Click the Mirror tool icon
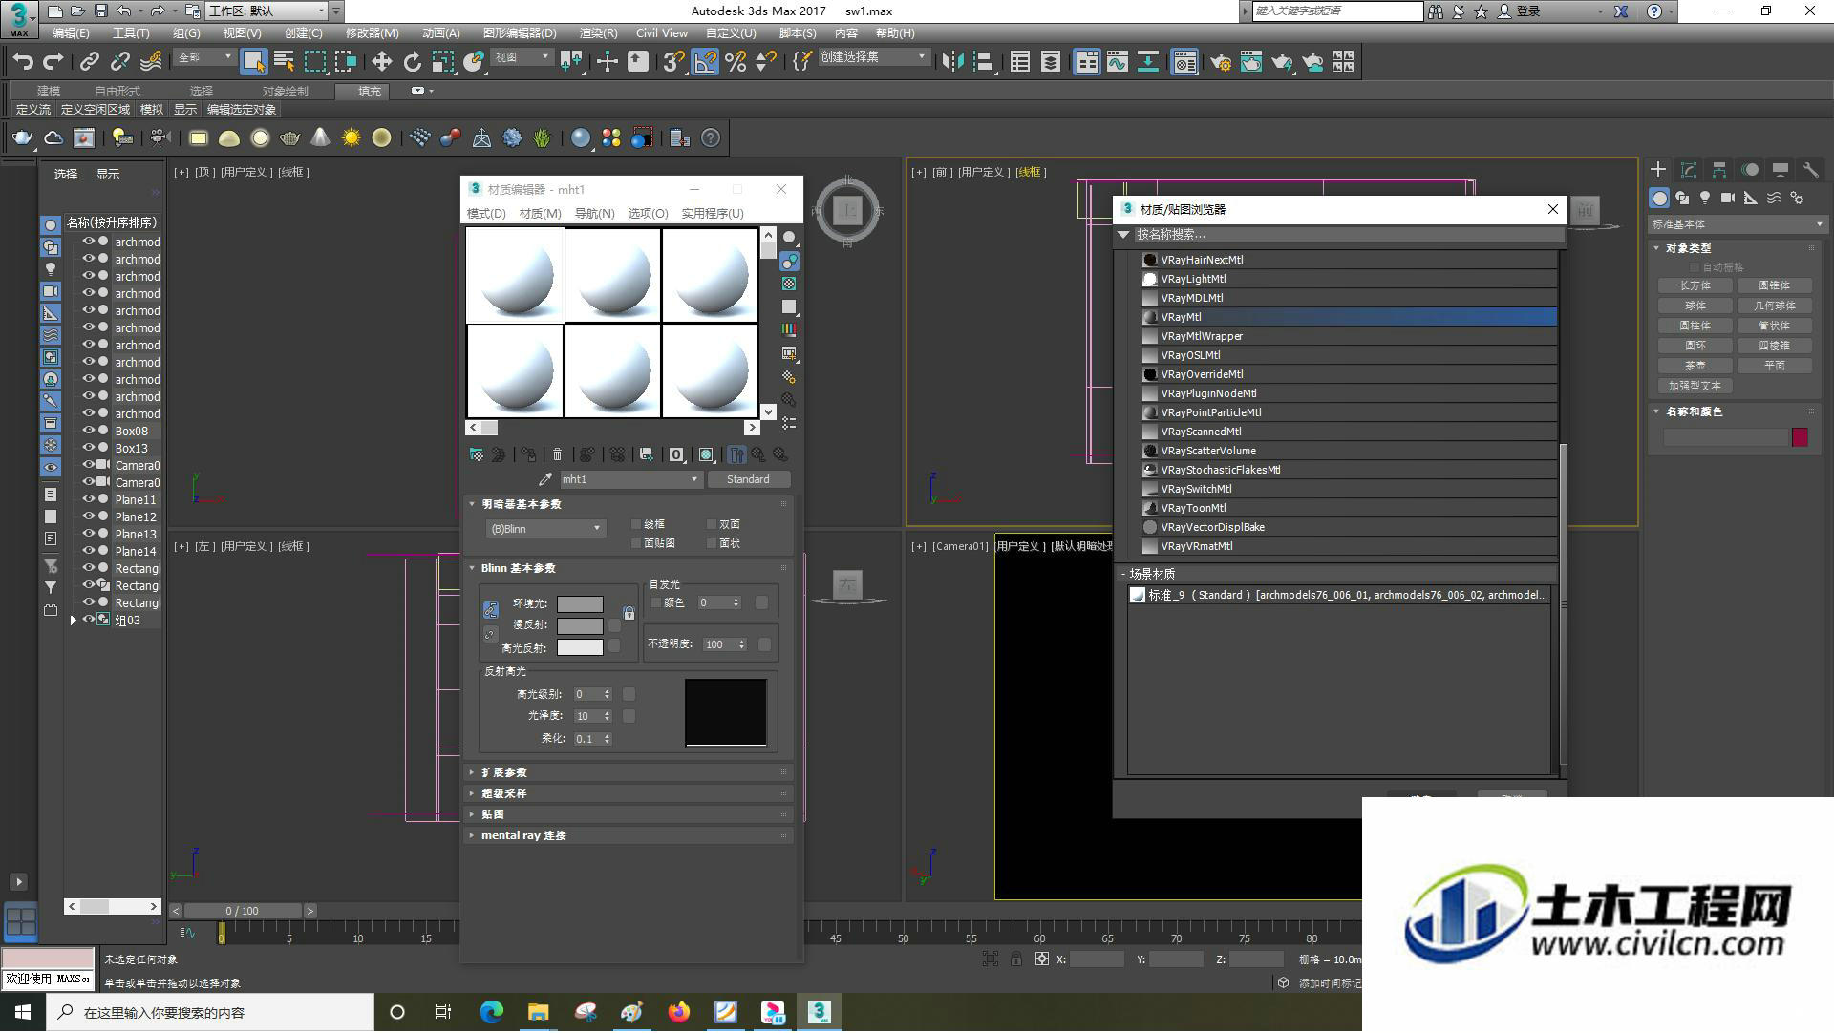 coord(952,62)
